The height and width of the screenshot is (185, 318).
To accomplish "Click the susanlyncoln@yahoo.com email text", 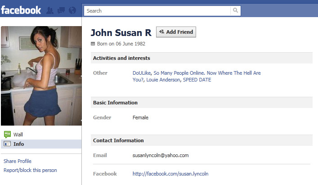I will pyautogui.click(x=161, y=155).
